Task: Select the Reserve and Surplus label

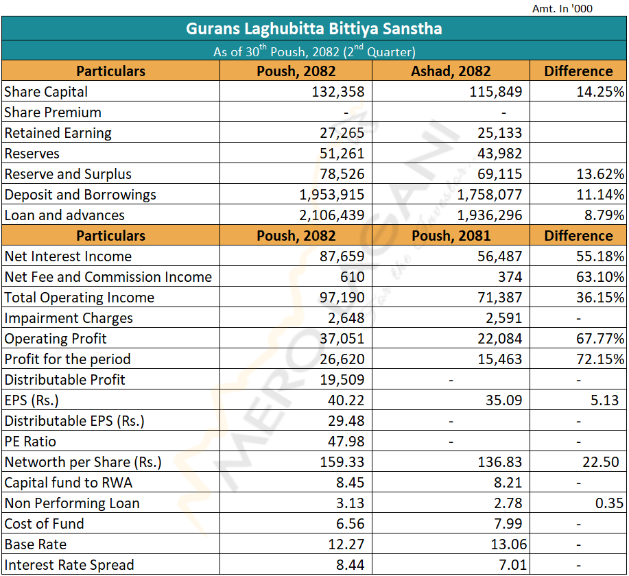Action: (68, 174)
